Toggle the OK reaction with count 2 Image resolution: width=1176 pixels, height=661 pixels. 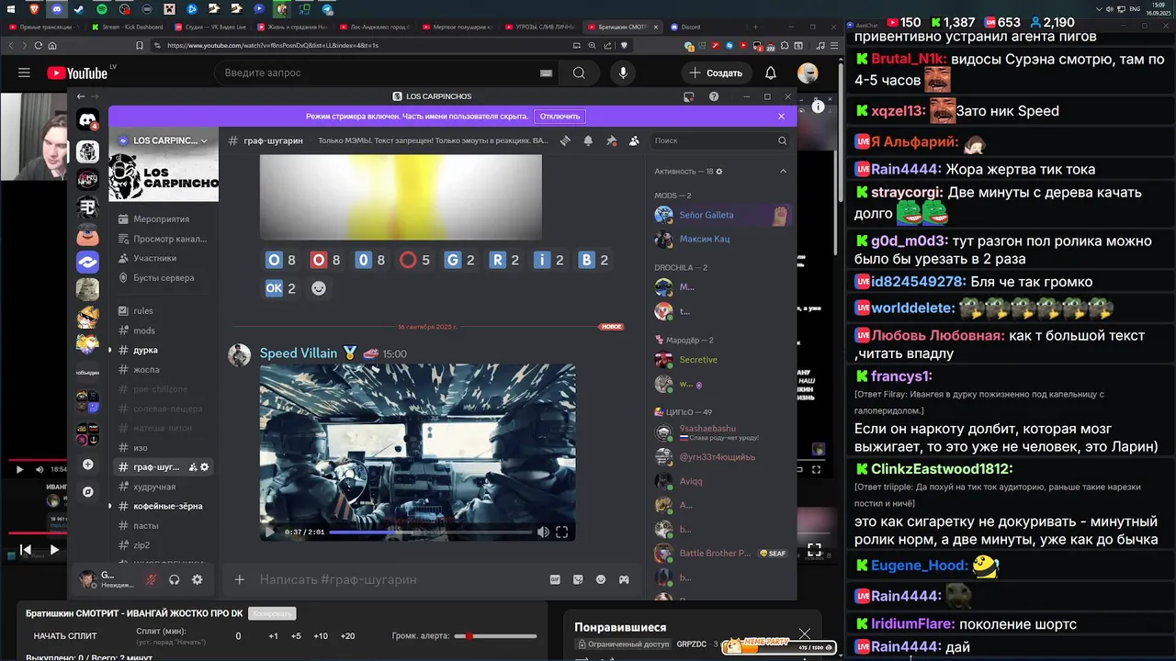(x=281, y=288)
